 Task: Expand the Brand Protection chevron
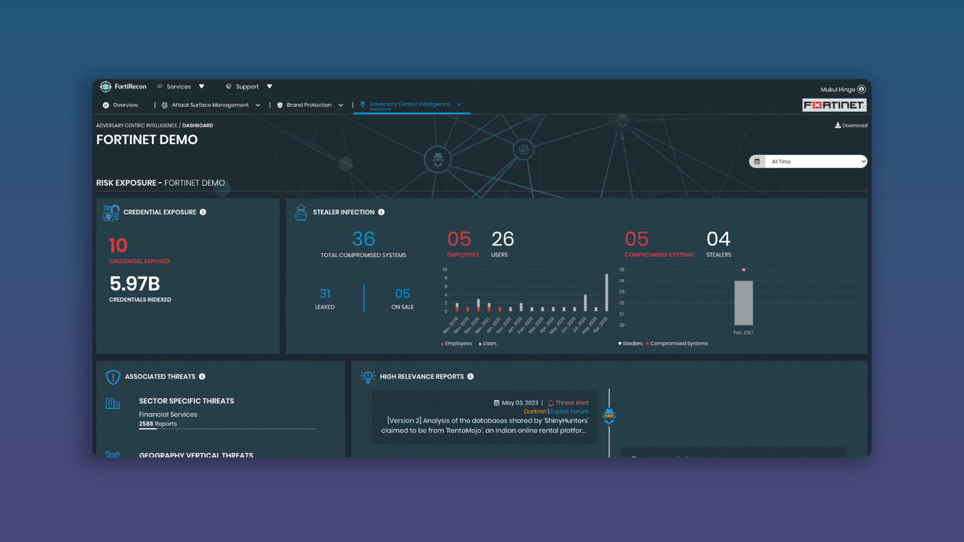[341, 105]
